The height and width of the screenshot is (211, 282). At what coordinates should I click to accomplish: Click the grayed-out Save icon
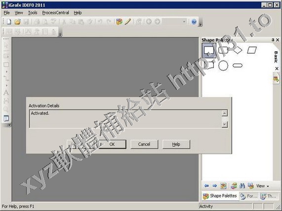(26, 22)
